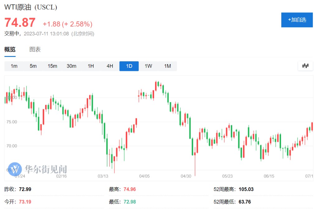Click the 最高 value 74.96
The height and width of the screenshot is (211, 319).
pyautogui.click(x=130, y=189)
